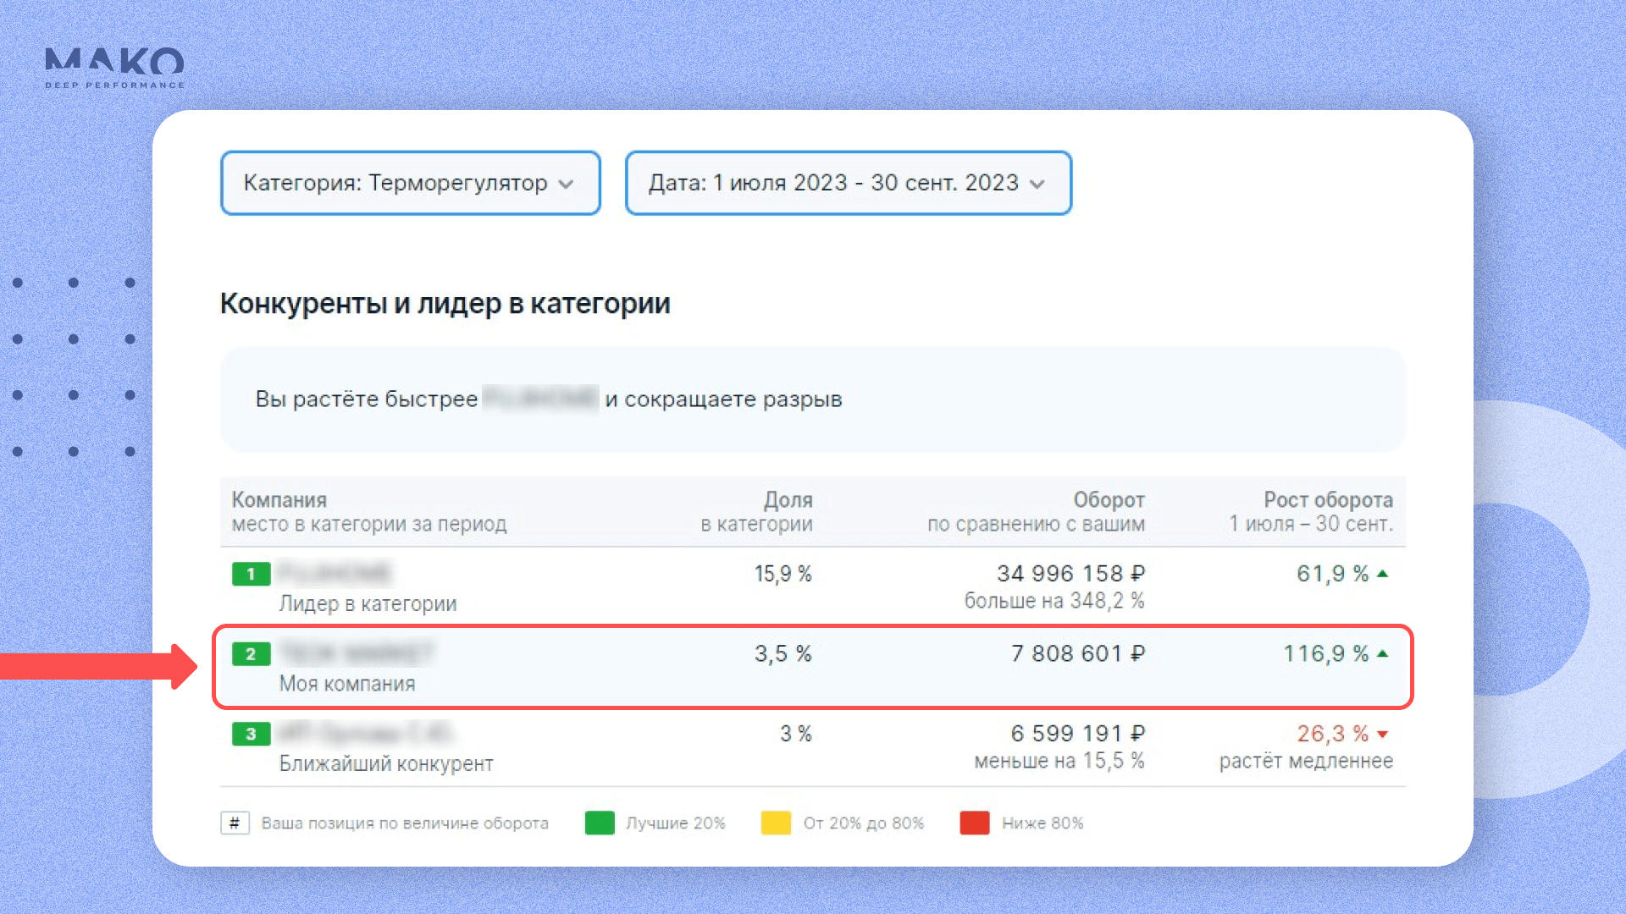Click the green Лучшие 20% swatch
Screen dimensions: 1626x914
[600, 823]
